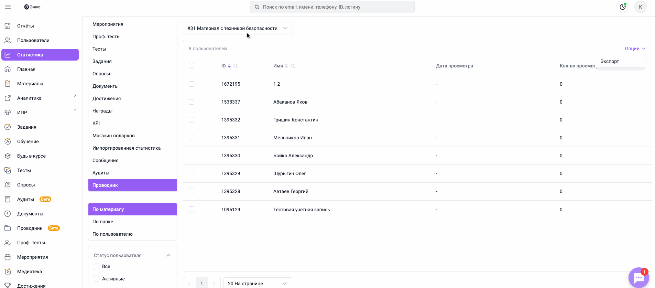Click the Отчёты sidebar icon

click(8, 26)
